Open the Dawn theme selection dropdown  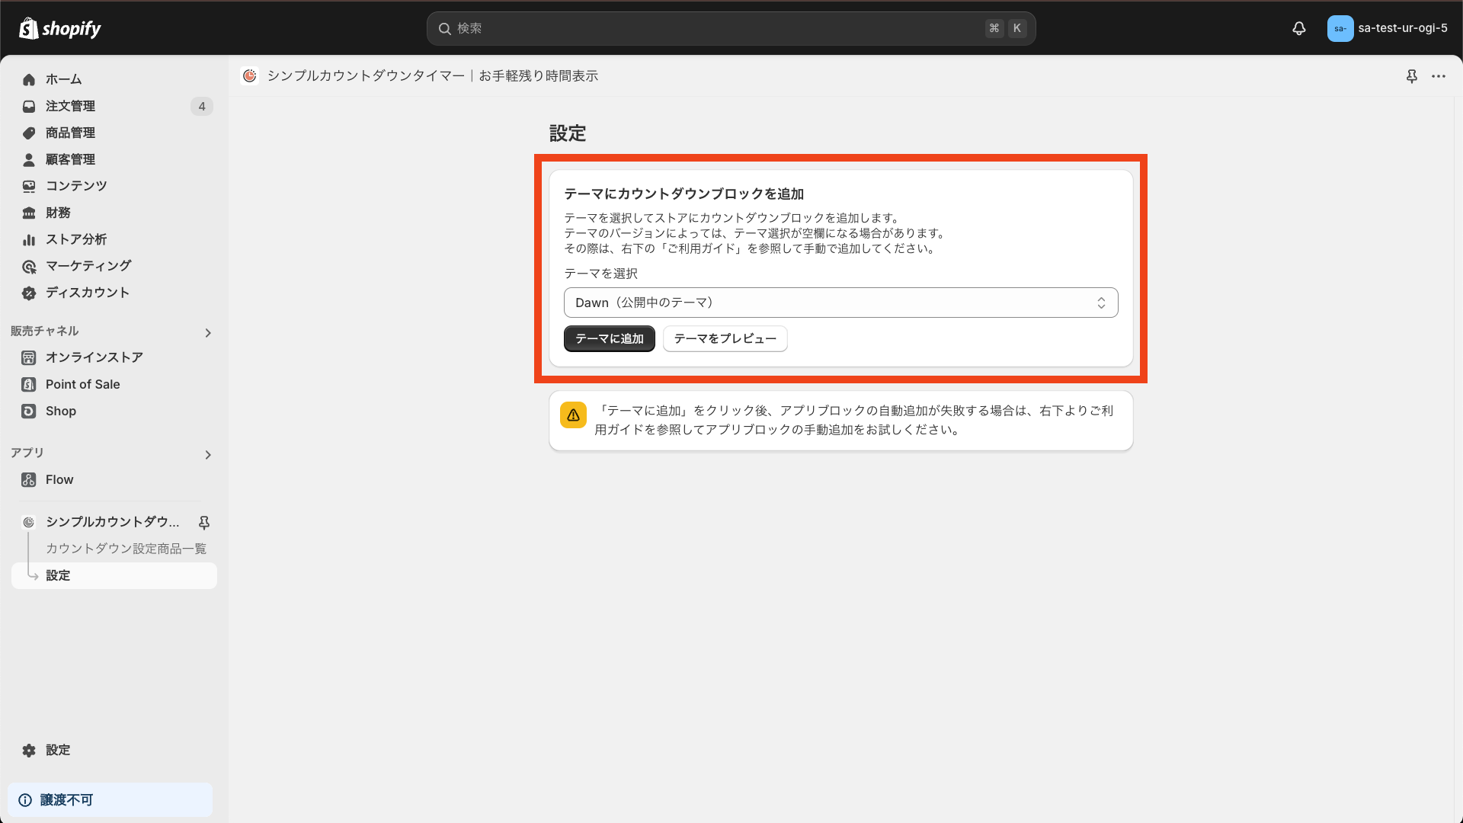(x=840, y=303)
